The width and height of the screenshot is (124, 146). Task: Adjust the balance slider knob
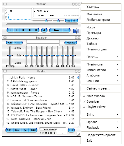pos(58,21)
